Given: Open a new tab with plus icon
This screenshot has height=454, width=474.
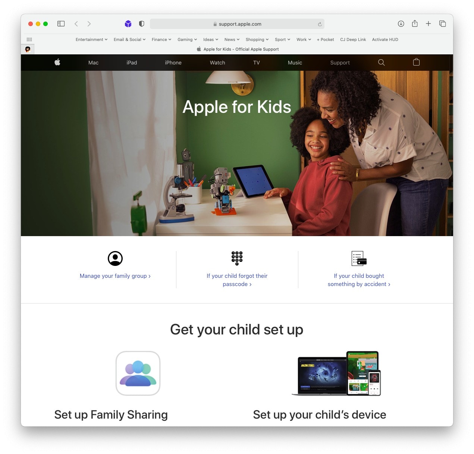Looking at the screenshot, I should (429, 24).
